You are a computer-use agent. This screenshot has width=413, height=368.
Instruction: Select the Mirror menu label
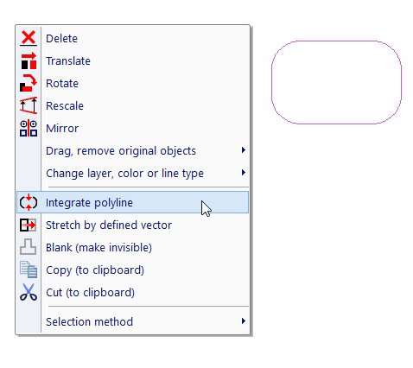[62, 129]
